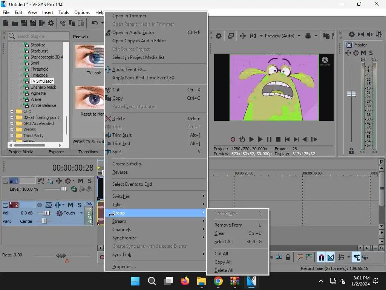Switch to Explorer tab
Screen dimensions: 386x290
[56, 152]
